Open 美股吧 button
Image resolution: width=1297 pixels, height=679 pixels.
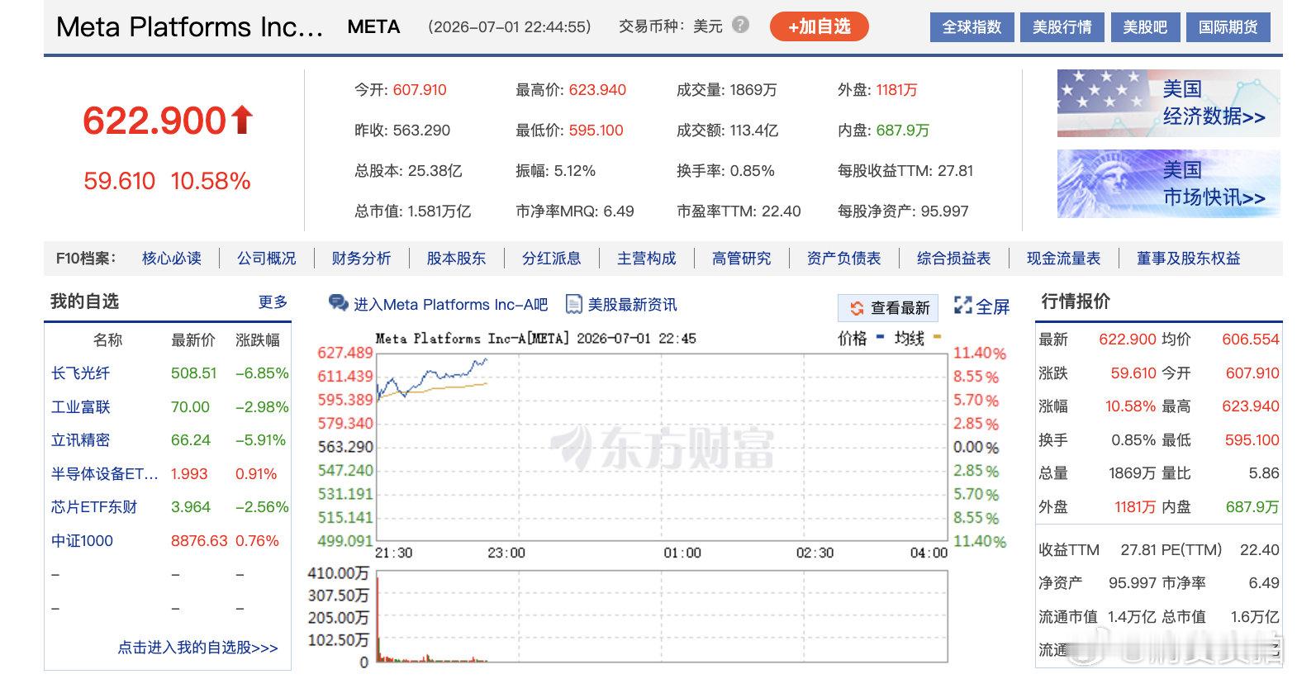1145,27
